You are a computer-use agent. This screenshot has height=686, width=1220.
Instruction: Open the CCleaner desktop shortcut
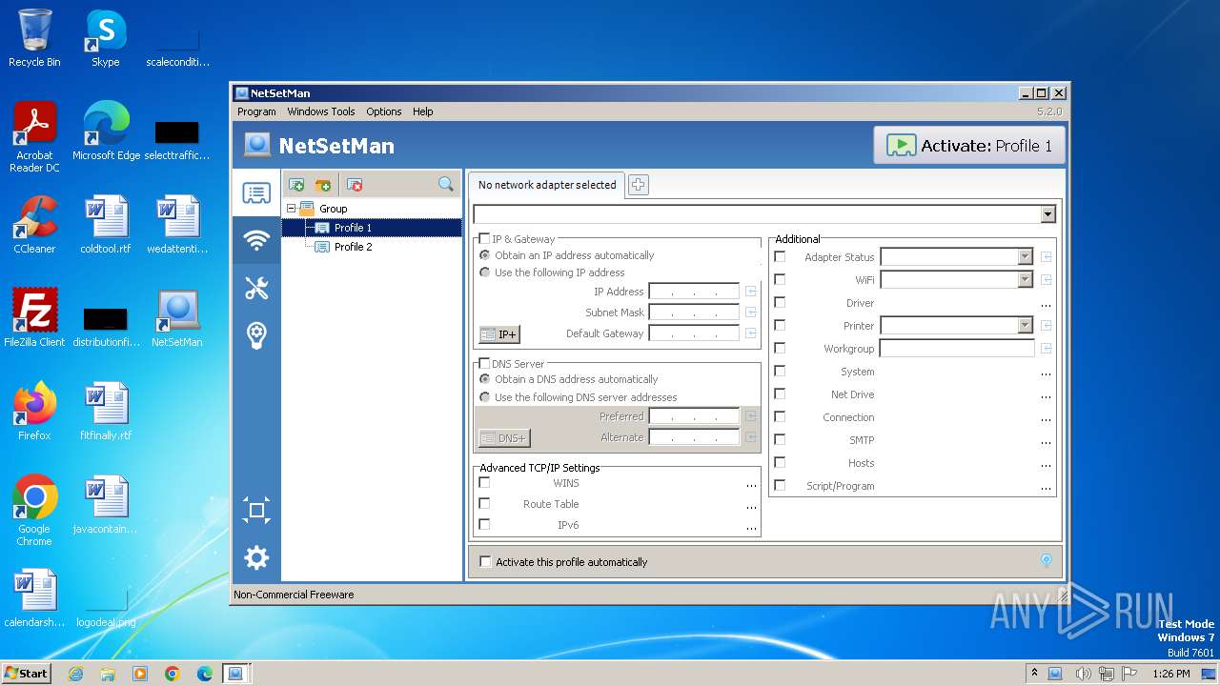point(34,225)
